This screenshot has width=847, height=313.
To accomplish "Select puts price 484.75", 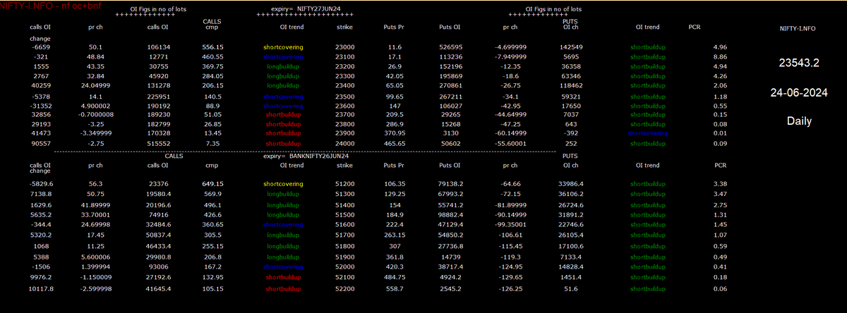I will 395,278.
